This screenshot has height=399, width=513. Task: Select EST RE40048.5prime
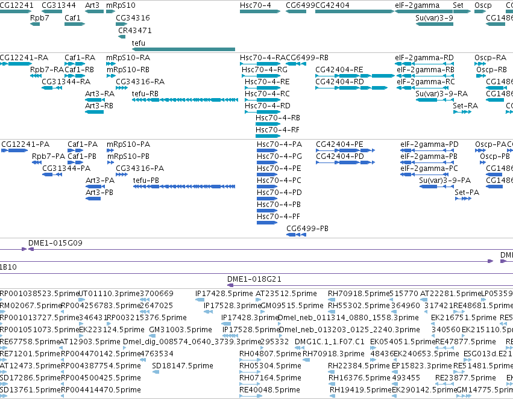[250, 396]
